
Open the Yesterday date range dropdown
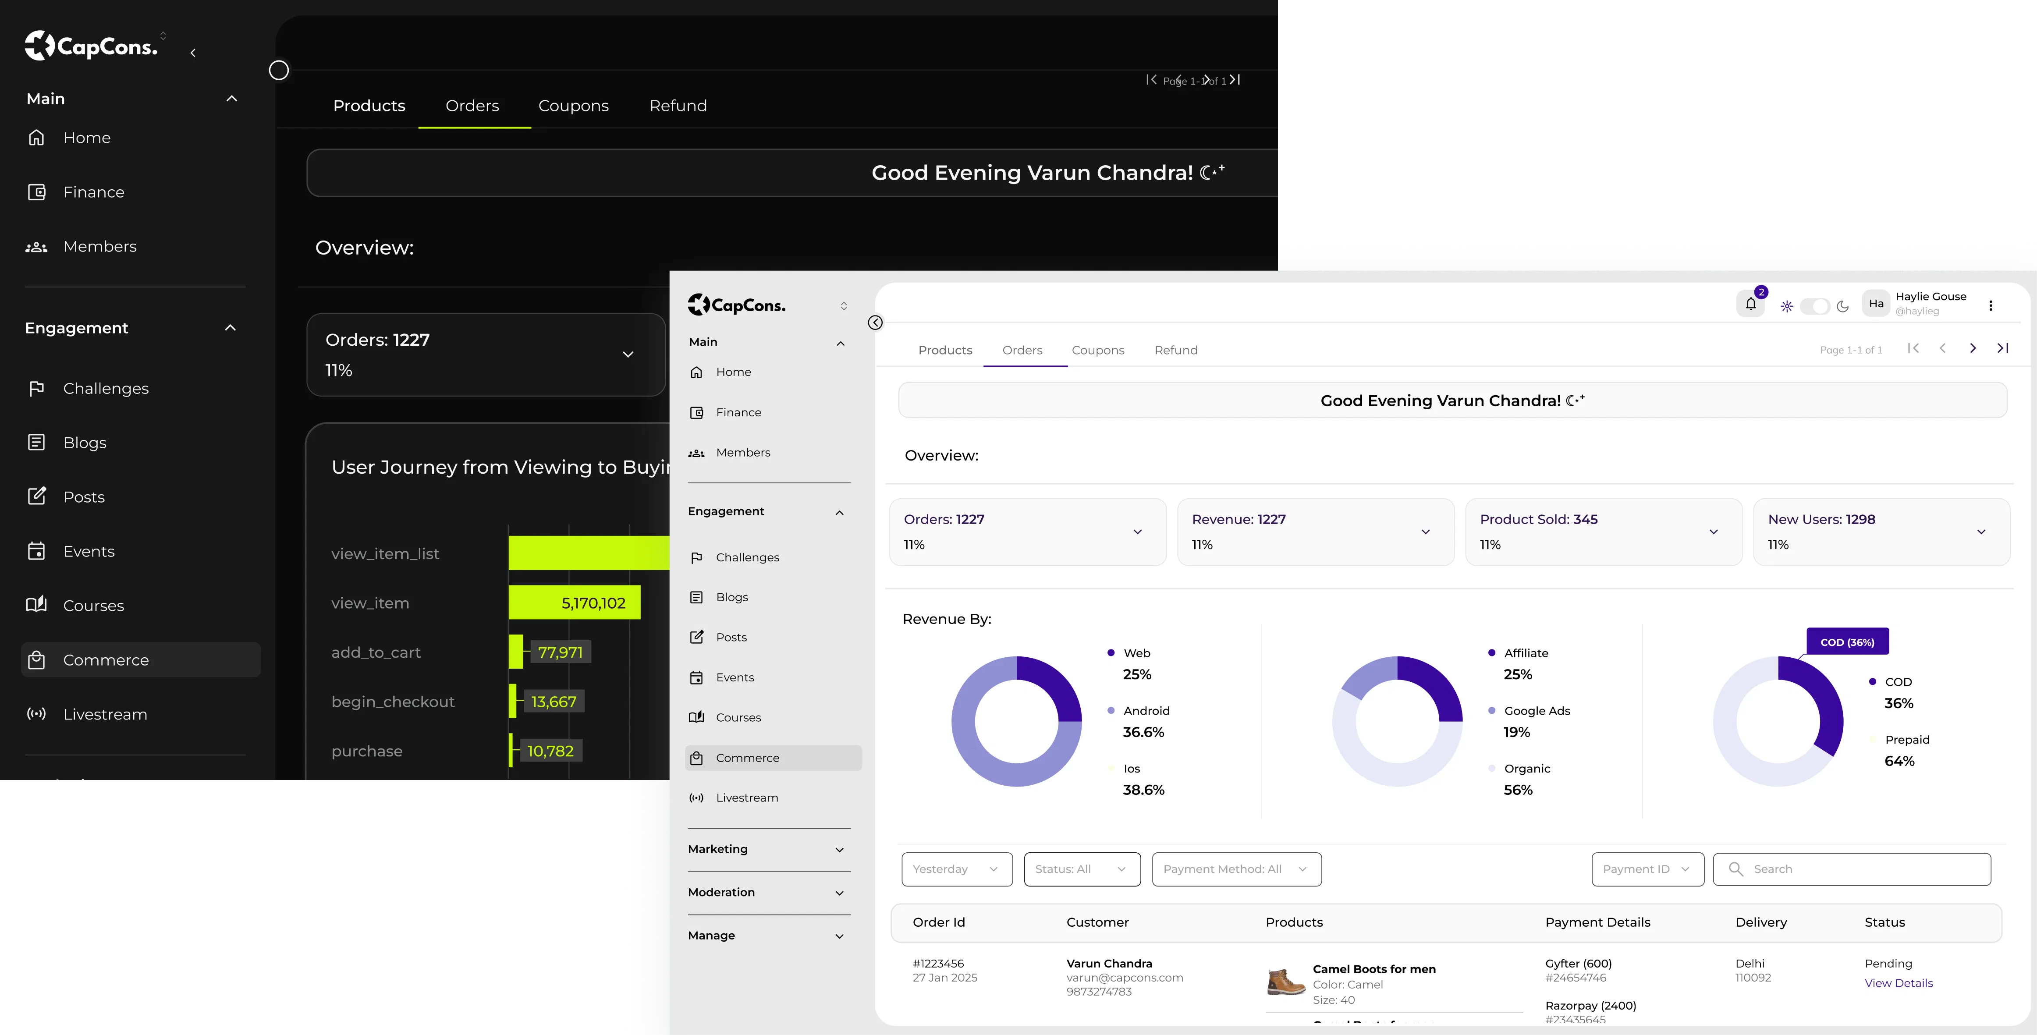957,869
